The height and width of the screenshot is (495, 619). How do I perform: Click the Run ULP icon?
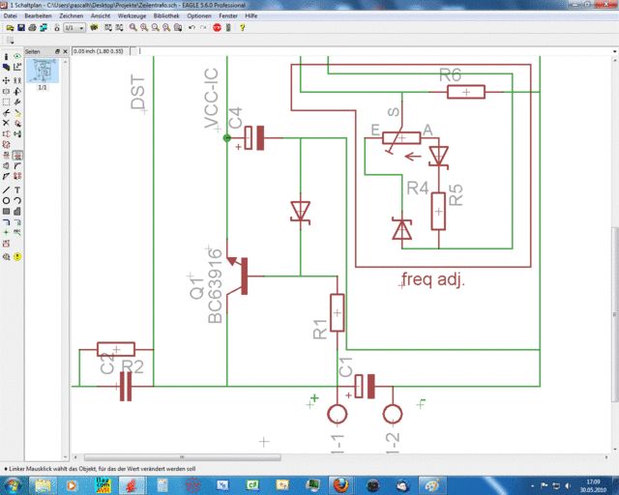point(119,28)
